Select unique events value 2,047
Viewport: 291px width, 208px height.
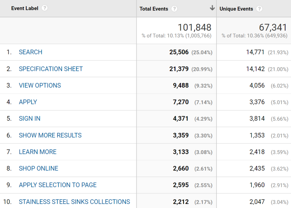click(257, 202)
